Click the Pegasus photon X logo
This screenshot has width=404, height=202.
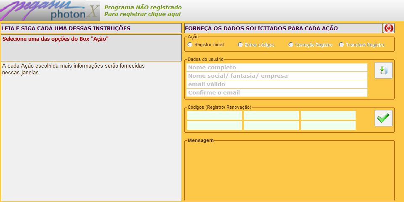[x=50, y=11]
